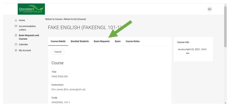Viewport: 231px width, 107px height.
Task: Click the University of the Fraser Valley logo
Action: (31, 9)
